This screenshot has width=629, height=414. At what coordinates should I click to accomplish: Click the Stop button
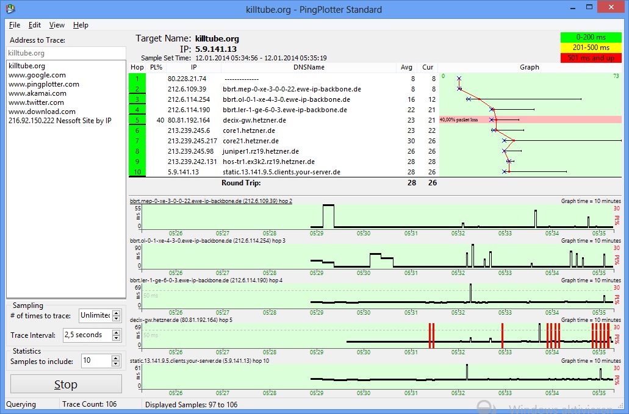pyautogui.click(x=66, y=384)
